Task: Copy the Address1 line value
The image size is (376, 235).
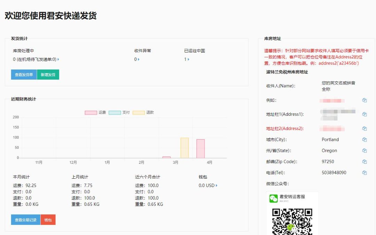Action: tap(364, 114)
